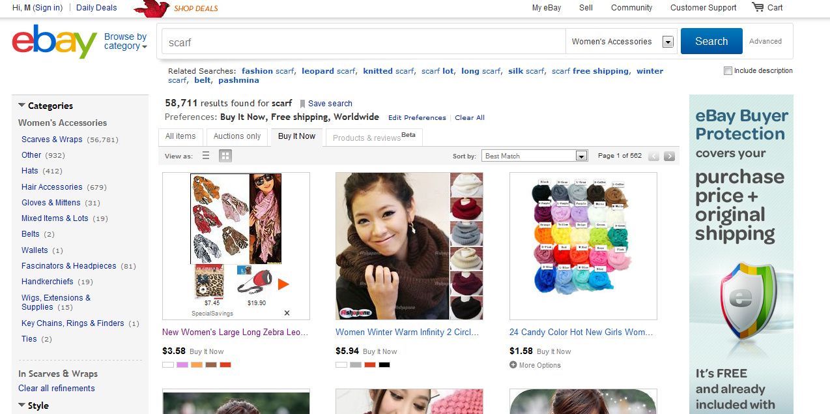This screenshot has height=414, width=830.
Task: Open the Community menu
Action: tap(631, 8)
